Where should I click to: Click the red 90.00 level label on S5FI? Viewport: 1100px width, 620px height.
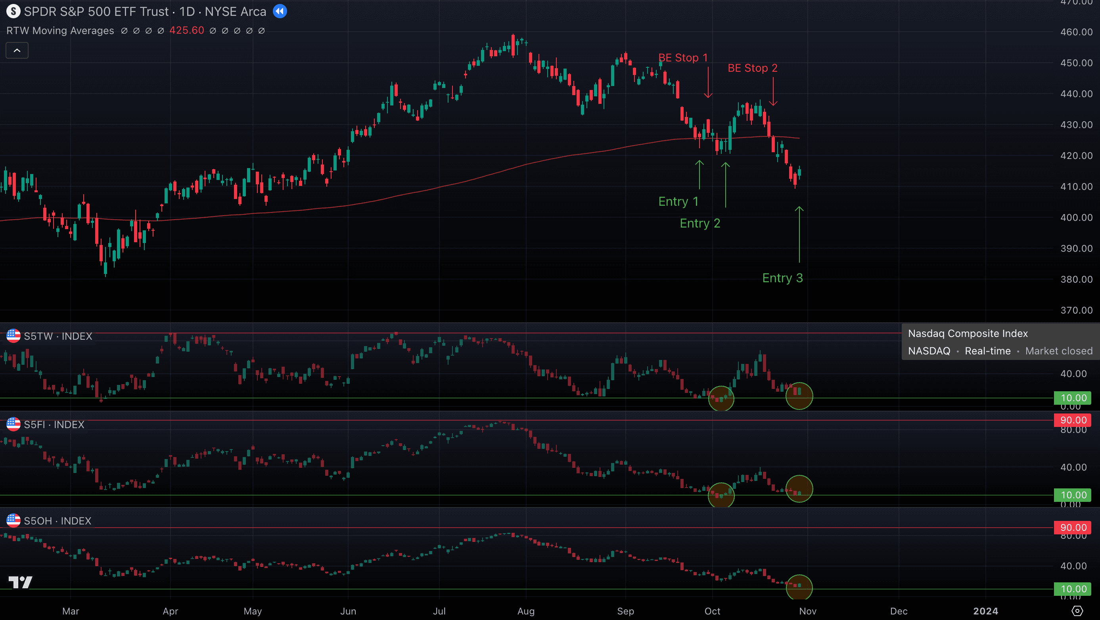pyautogui.click(x=1072, y=420)
